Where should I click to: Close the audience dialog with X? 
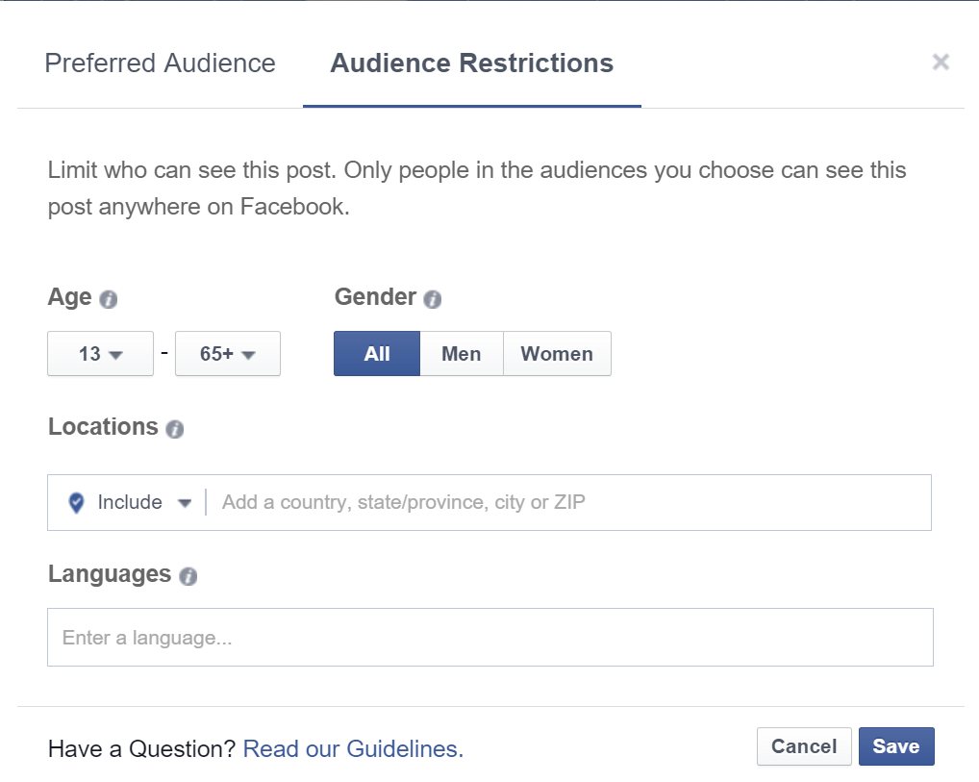click(x=941, y=63)
